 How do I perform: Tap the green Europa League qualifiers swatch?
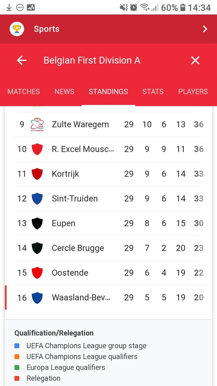pyautogui.click(x=17, y=368)
